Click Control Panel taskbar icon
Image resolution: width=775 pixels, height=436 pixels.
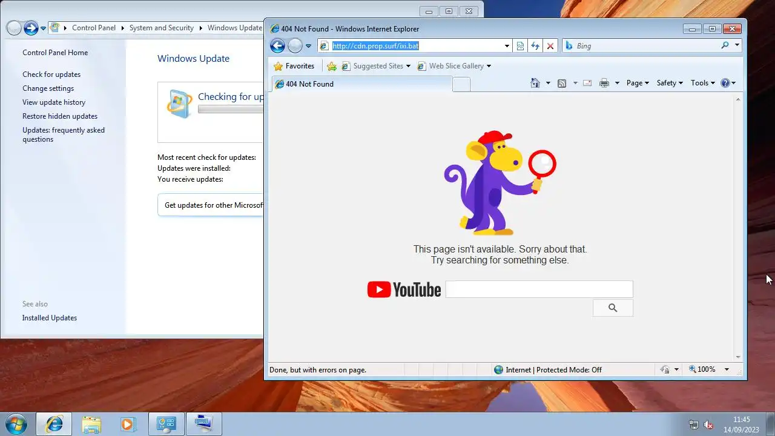[166, 424]
